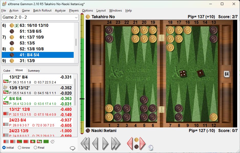Click the red left arrow for previous error
This screenshot has width=240, height=153.
click(130, 144)
